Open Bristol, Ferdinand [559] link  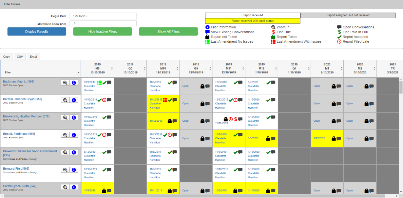tap(19, 134)
